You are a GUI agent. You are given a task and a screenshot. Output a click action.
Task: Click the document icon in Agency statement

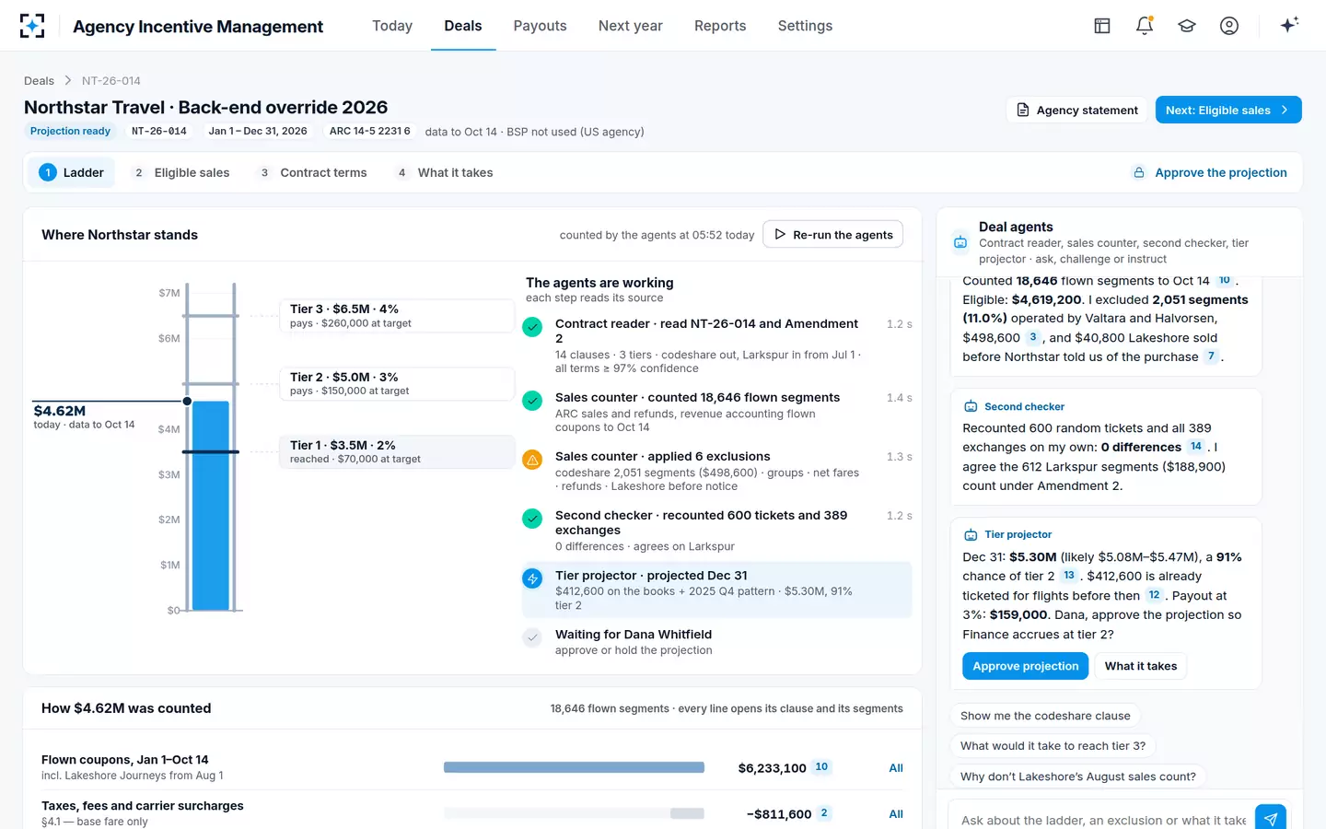click(1023, 110)
